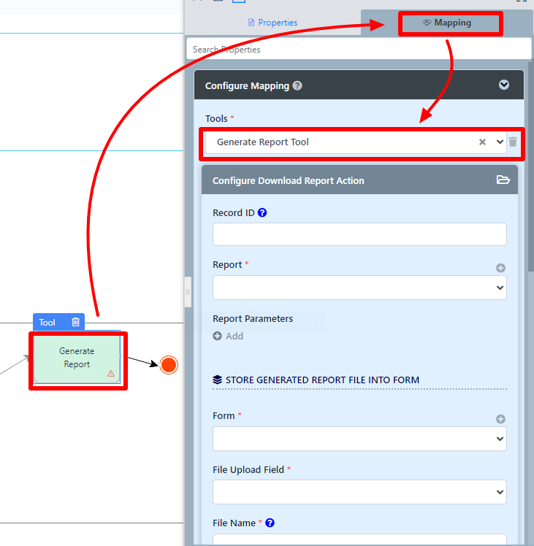Screen dimensions: 534x546
Task: Open the Properties tab
Action: point(272,23)
